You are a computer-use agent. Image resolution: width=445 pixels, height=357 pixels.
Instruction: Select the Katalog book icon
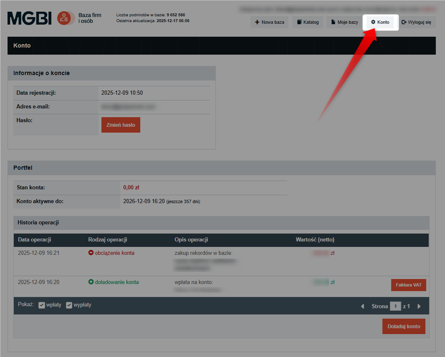(x=298, y=22)
